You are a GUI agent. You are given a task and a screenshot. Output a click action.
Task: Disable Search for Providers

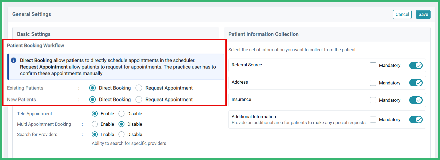121,134
